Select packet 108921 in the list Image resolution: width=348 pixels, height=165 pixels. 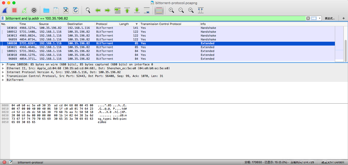pos(168,51)
